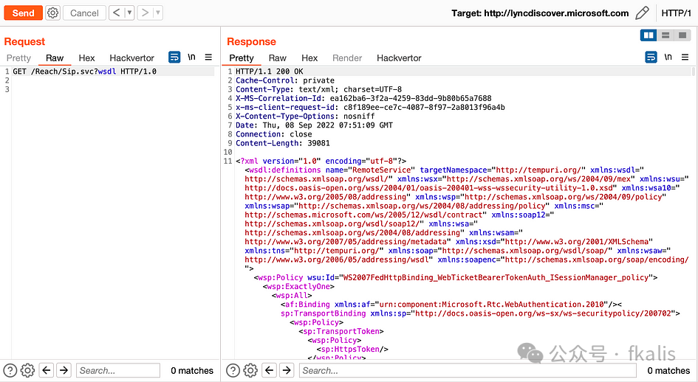
Task: Go to previous request in history
Action: pyautogui.click(x=116, y=13)
